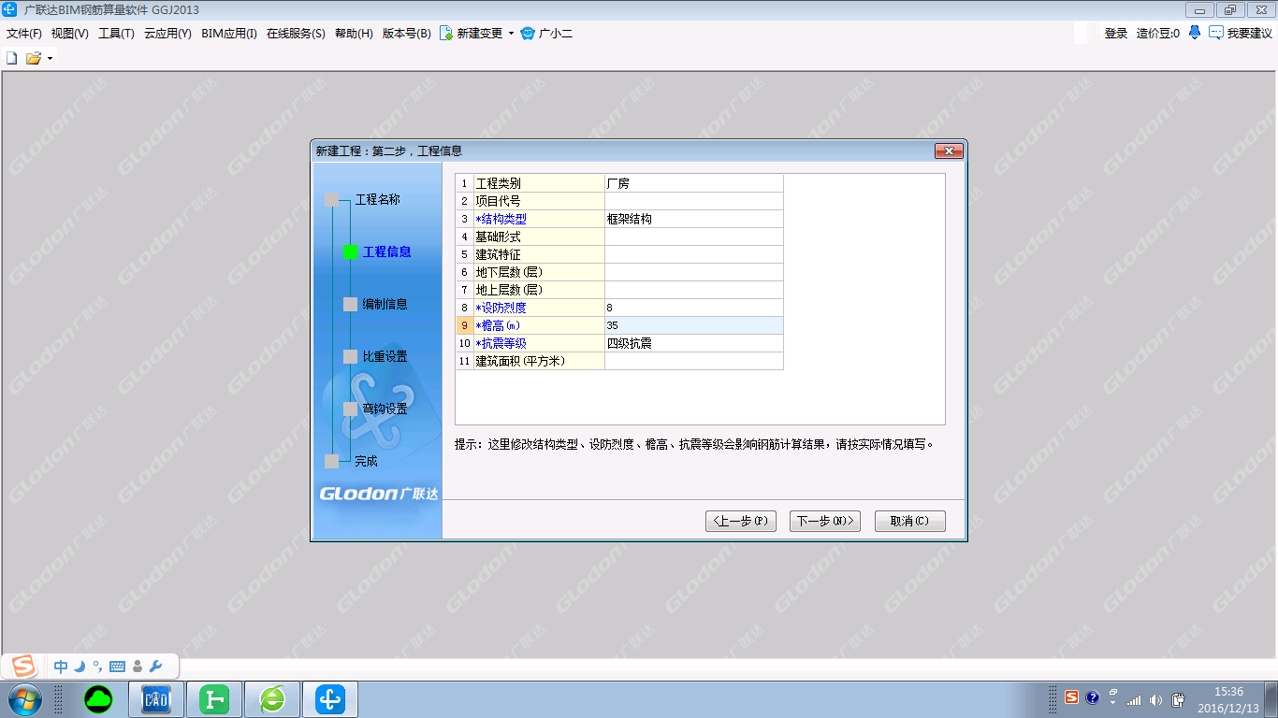Click the *抗震等级 label cell
This screenshot has width=1278, height=718.
point(539,343)
